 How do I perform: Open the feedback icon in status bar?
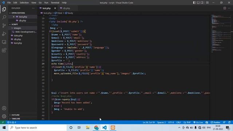pos(224,122)
